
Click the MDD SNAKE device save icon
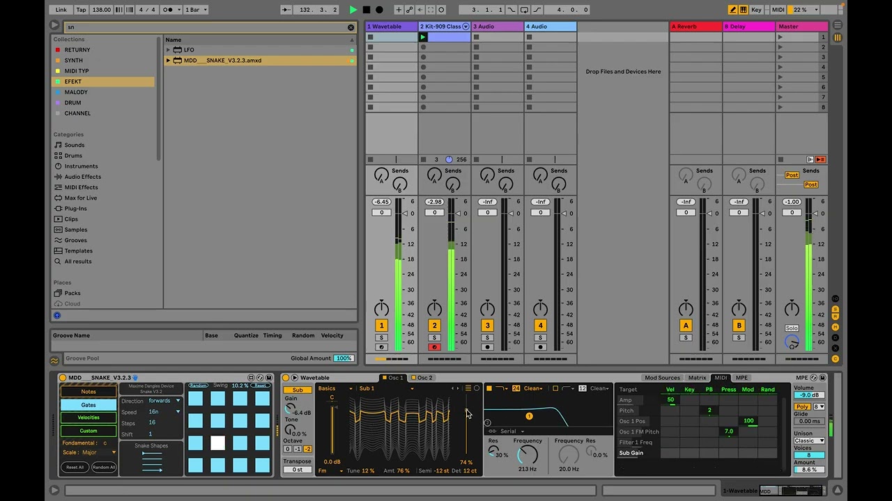[x=268, y=378]
